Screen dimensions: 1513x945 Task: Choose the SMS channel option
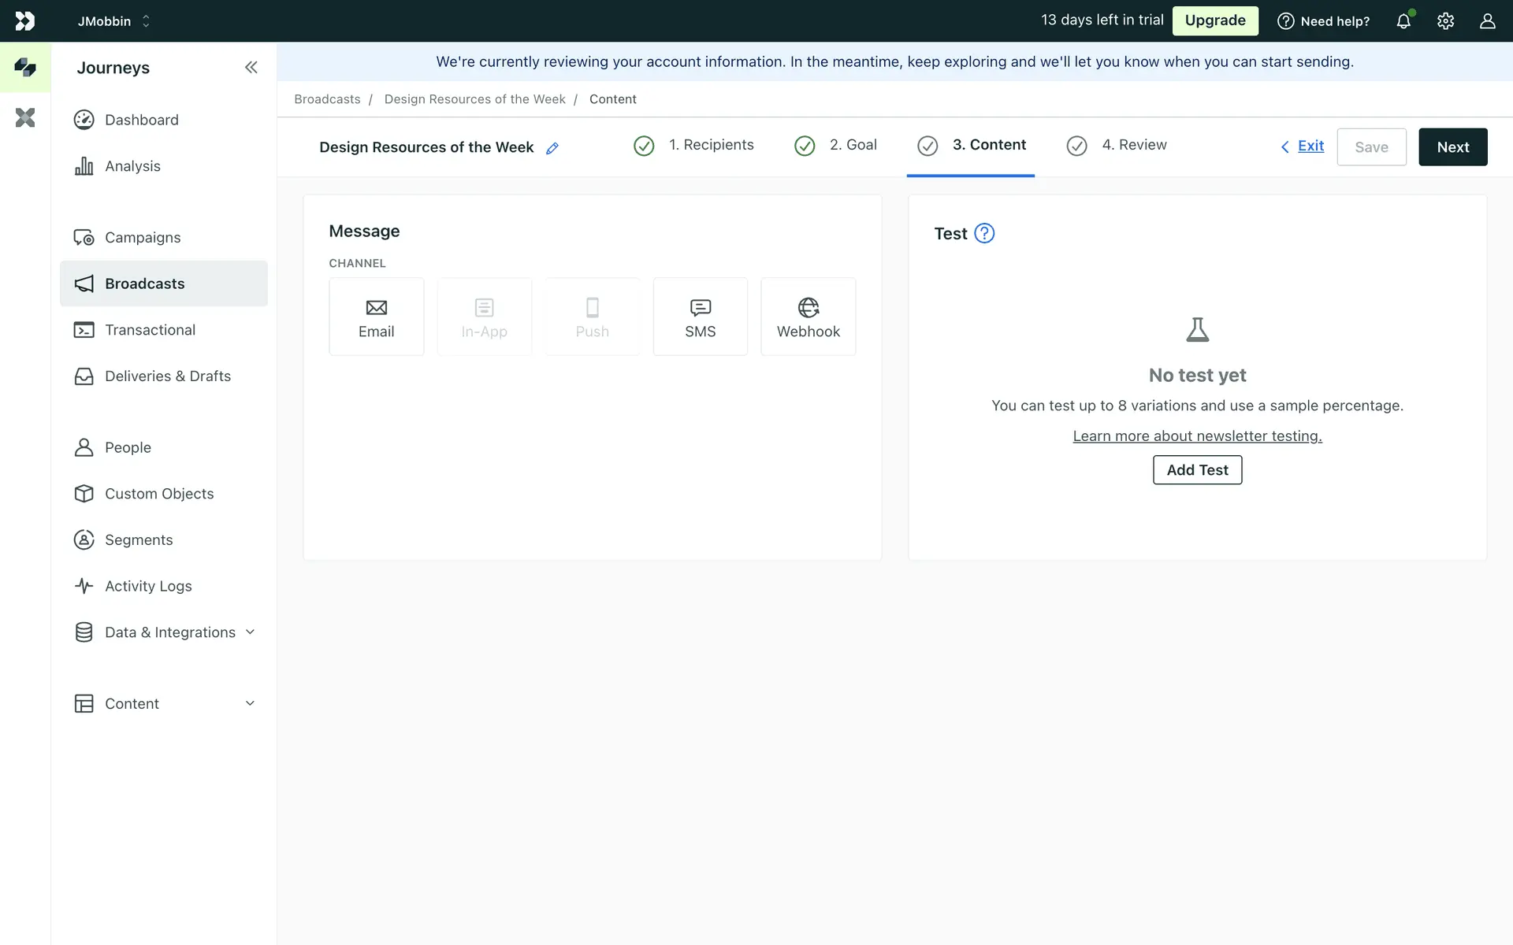tap(700, 317)
